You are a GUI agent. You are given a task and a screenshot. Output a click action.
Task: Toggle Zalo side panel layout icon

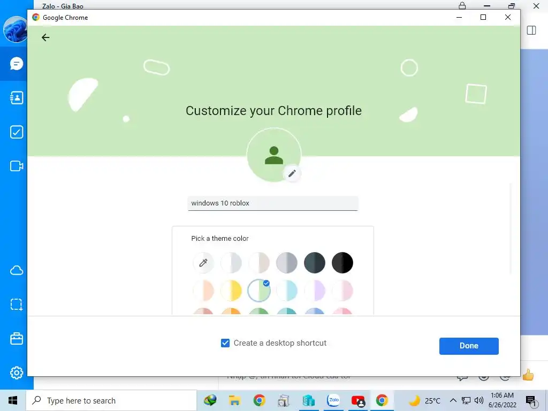point(531,31)
